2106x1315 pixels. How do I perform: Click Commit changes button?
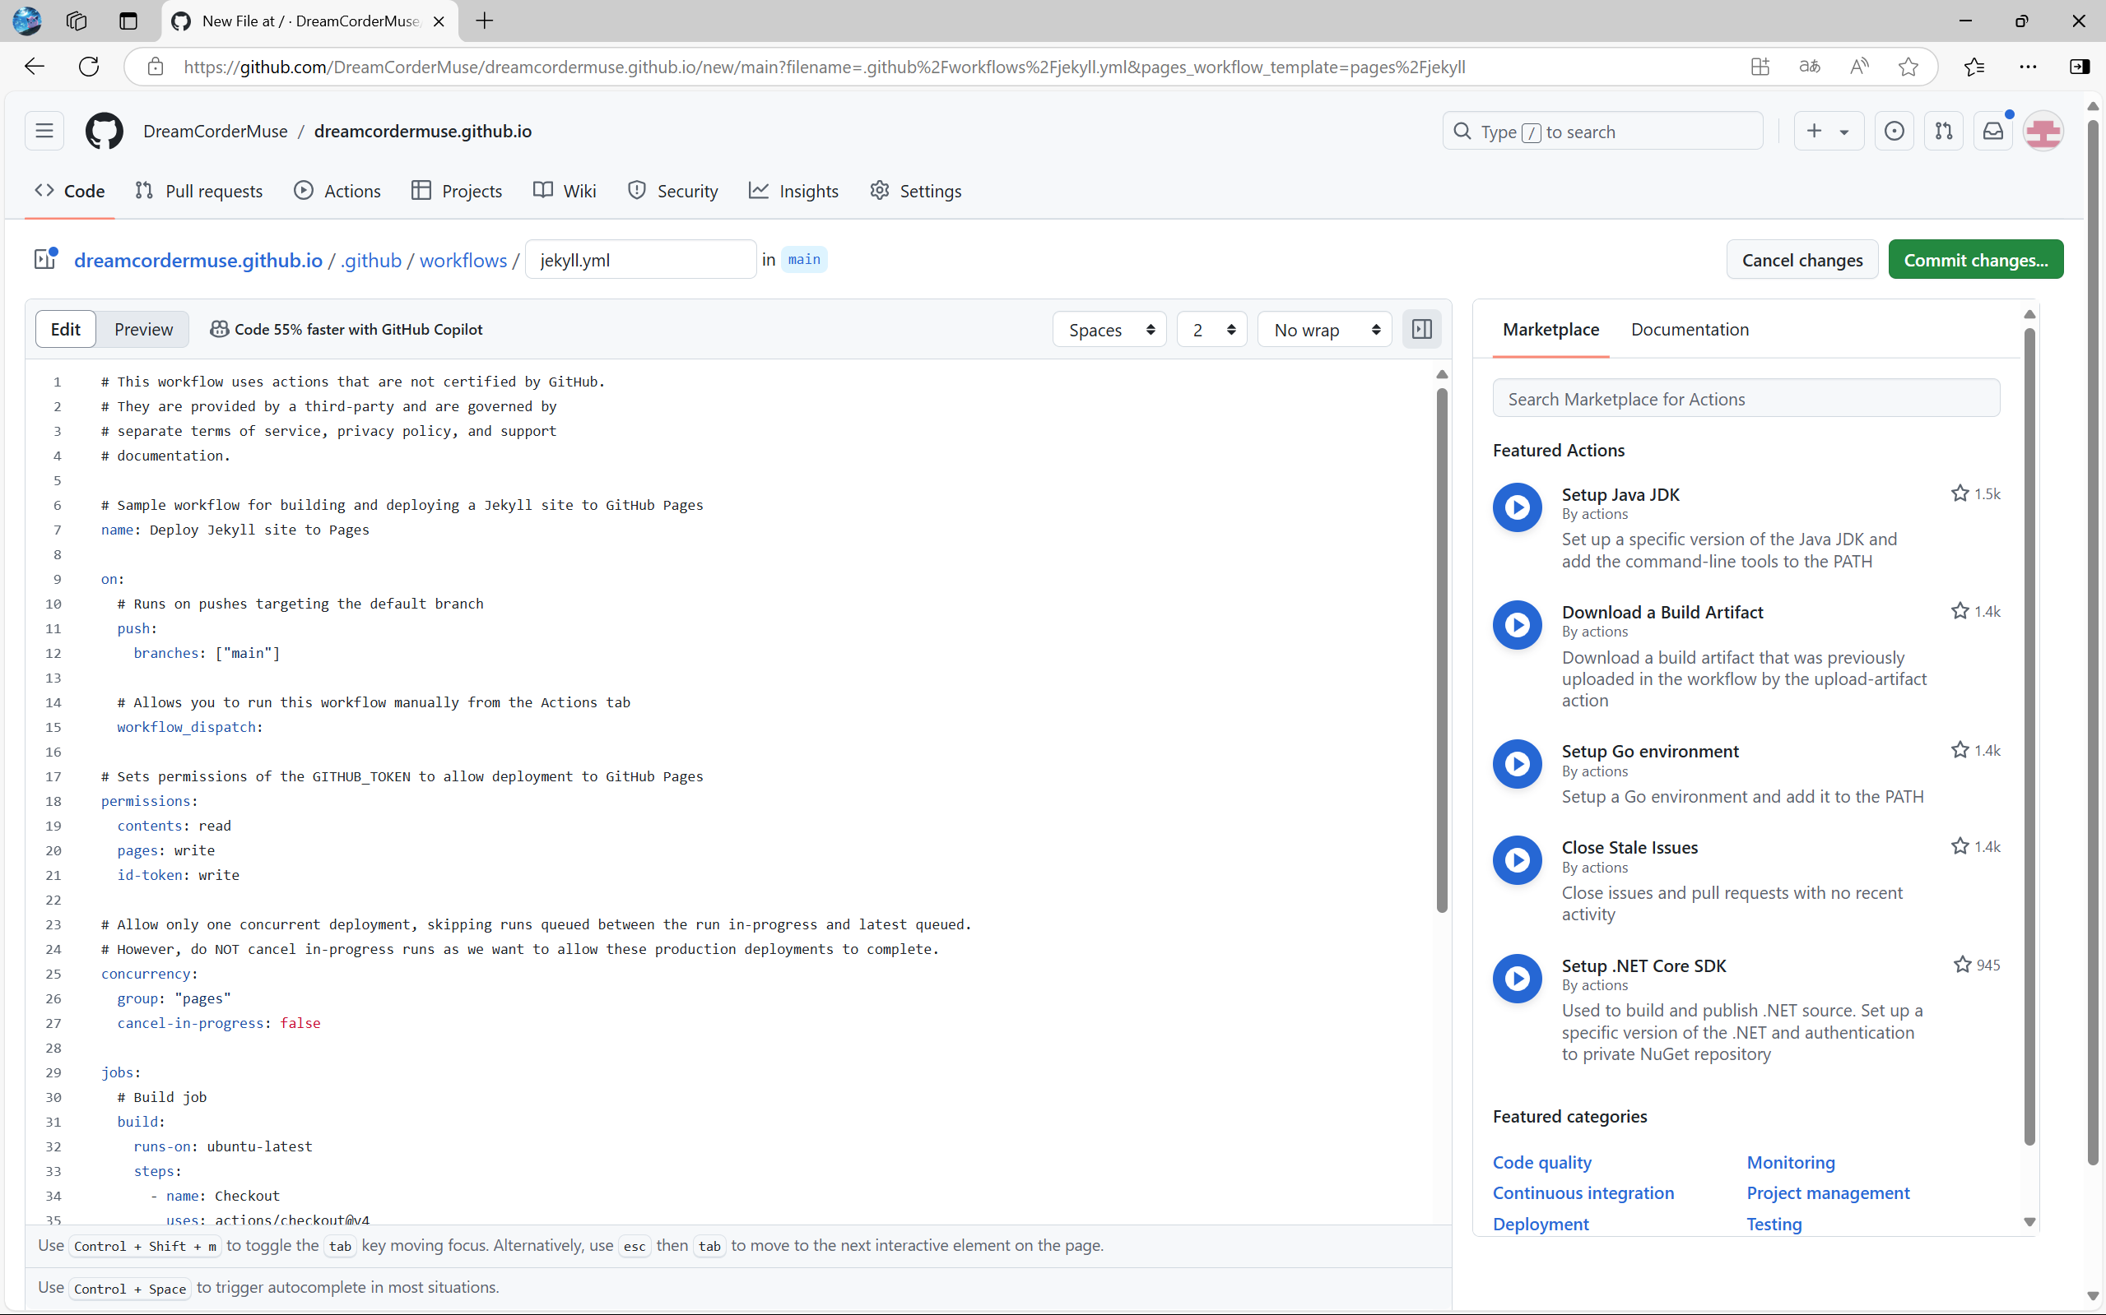(x=1975, y=259)
